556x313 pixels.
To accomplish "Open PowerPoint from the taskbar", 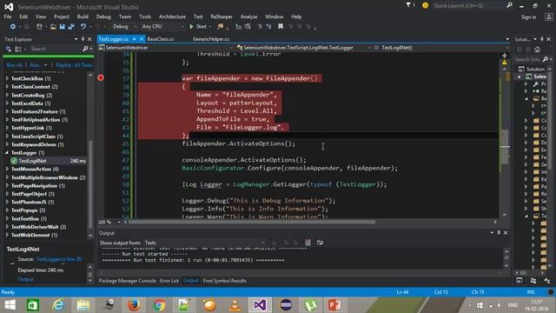I will [334, 305].
